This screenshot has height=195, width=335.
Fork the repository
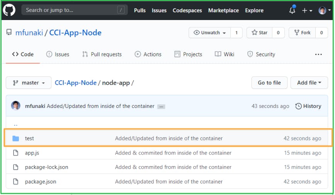[x=302, y=33]
